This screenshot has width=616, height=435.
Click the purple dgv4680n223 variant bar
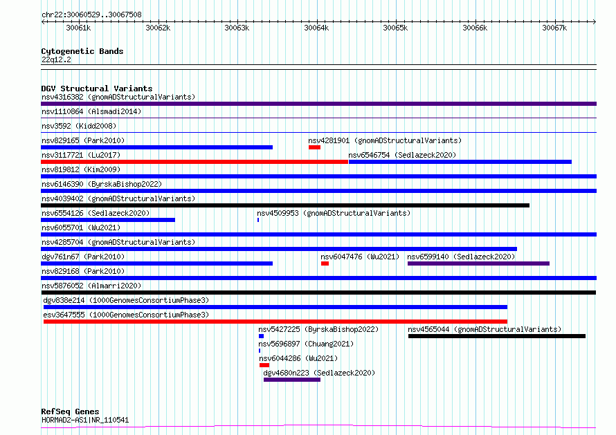point(292,380)
